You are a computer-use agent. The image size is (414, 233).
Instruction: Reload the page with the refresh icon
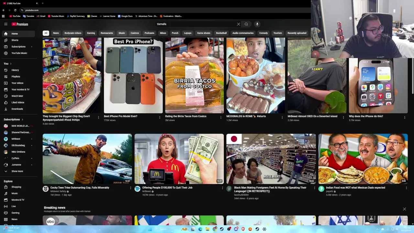15,10
